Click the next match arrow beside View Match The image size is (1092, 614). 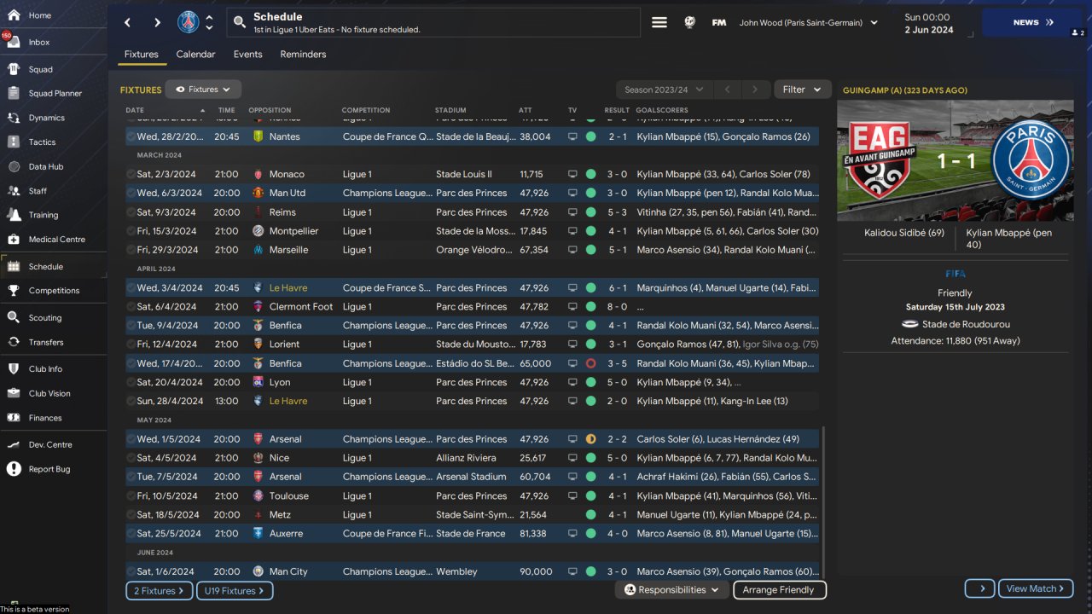click(x=981, y=588)
